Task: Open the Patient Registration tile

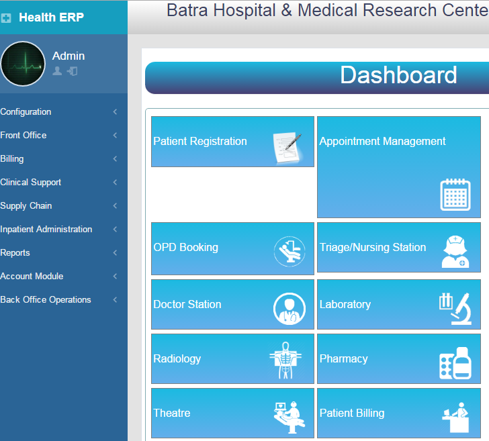Action: pyautogui.click(x=232, y=142)
